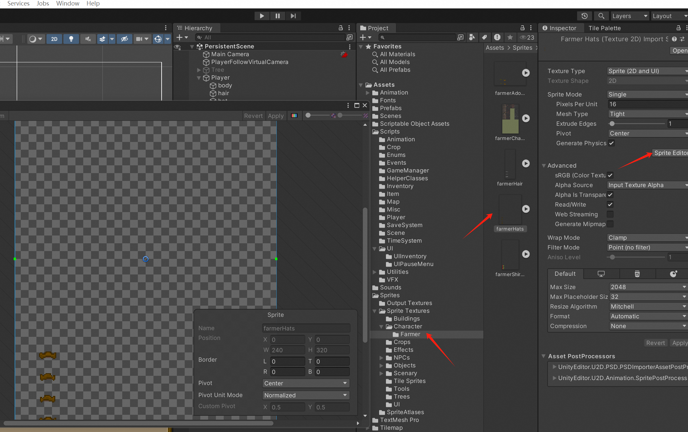
Task: Toggle the 2D scene view mode
Action: (54, 39)
